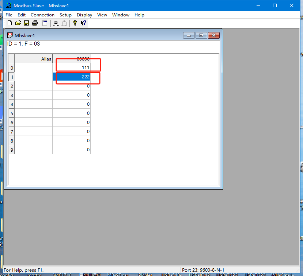Click the context help arrow icon
The image size is (303, 276).
click(83, 23)
